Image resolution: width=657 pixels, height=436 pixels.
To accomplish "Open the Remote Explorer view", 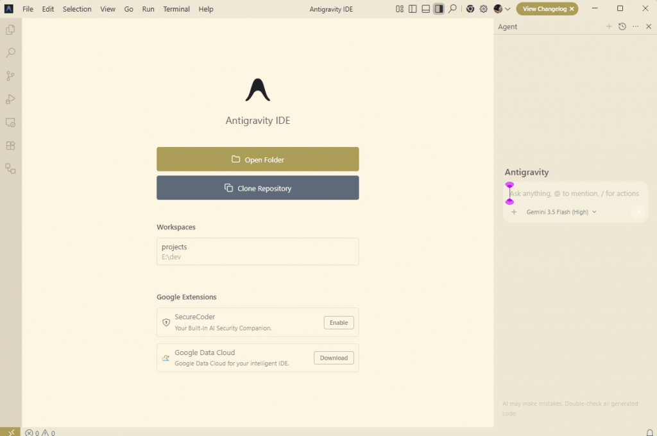I will pyautogui.click(x=10, y=123).
